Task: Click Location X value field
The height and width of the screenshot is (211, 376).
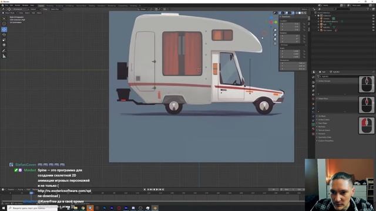Action: 290,24
